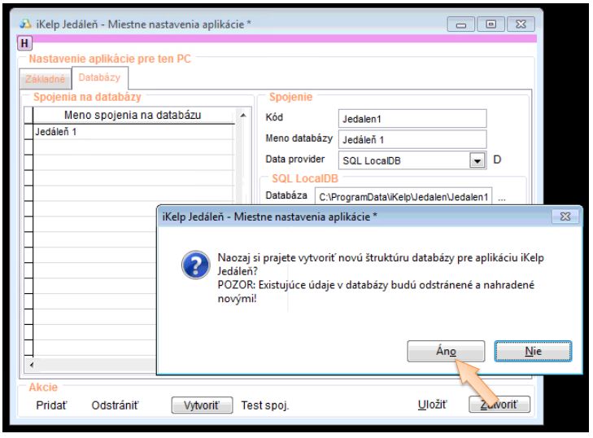The height and width of the screenshot is (438, 593).
Task: Open the Data provider dropdown arrow
Action: pos(477,160)
